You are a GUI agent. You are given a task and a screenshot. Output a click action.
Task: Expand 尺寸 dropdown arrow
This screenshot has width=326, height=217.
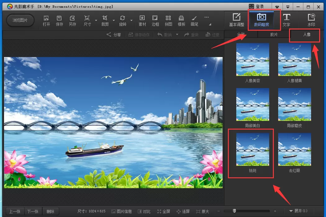pyautogui.click(x=96, y=20)
